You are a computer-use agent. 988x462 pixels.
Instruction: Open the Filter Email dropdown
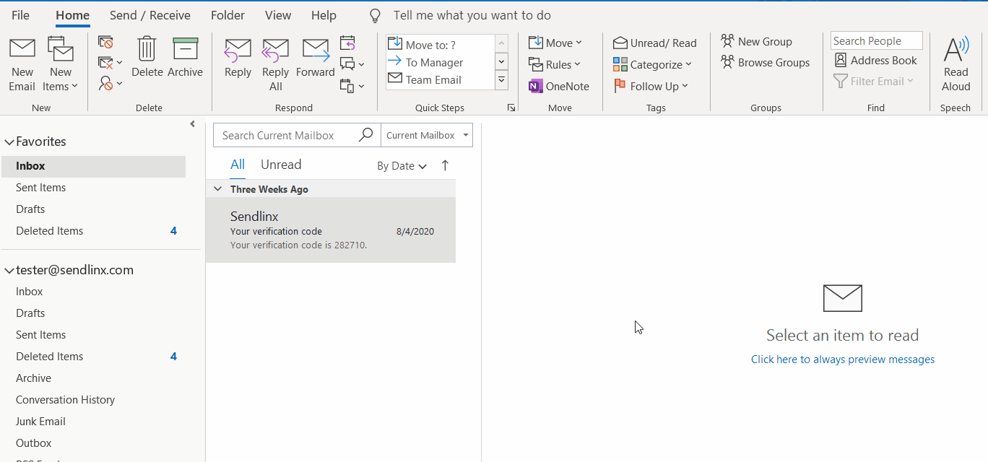coord(874,81)
